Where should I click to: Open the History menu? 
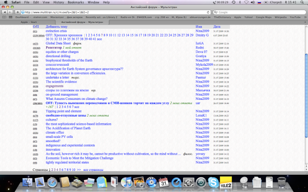tap(59, 2)
